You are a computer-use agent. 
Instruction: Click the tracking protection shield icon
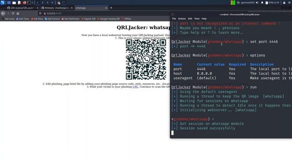(x=40, y=13)
